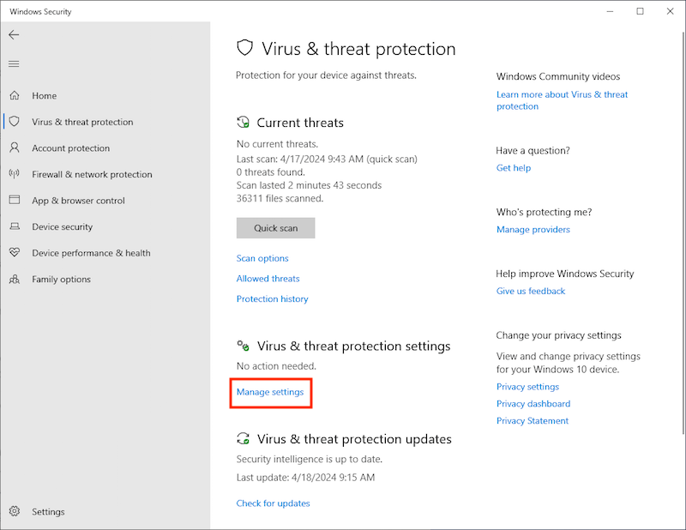Expand the hamburger navigation menu
Screen dimensions: 686x530
click(14, 63)
